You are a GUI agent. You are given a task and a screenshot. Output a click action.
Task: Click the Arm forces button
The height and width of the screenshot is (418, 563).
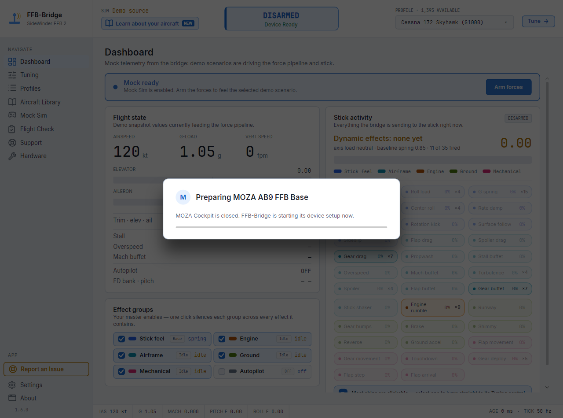508,87
